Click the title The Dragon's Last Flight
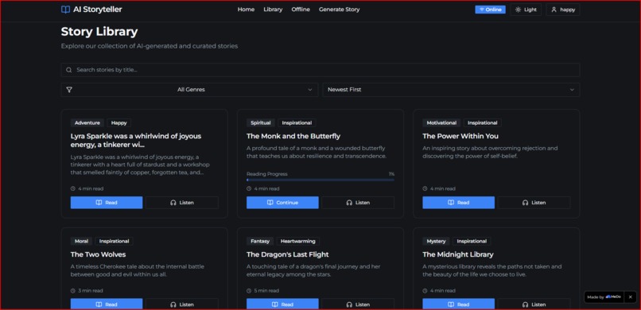Viewport: 641px width, 310px height. click(287, 254)
